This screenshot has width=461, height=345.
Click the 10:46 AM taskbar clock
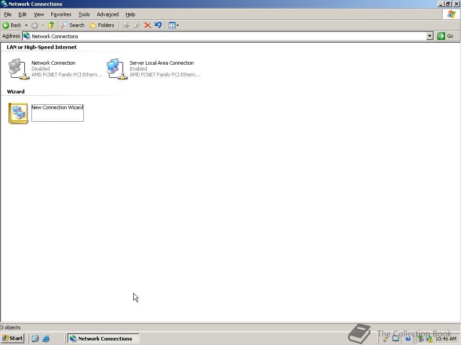pyautogui.click(x=446, y=339)
